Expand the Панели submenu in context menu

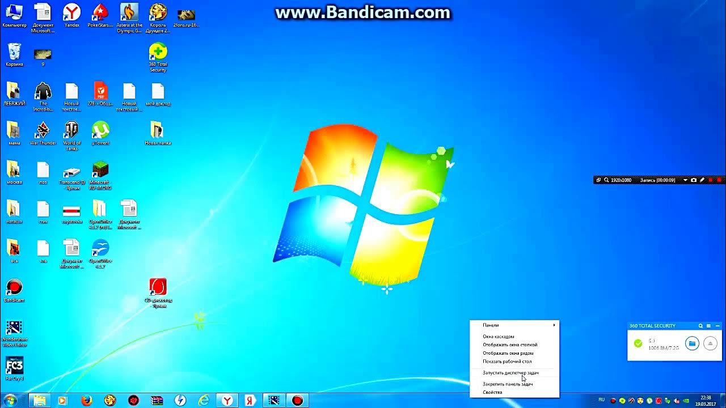tap(514, 325)
